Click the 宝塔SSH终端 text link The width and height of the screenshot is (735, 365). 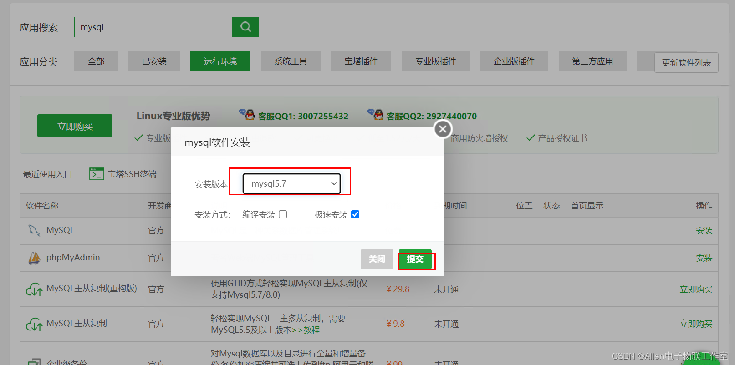[x=132, y=174]
